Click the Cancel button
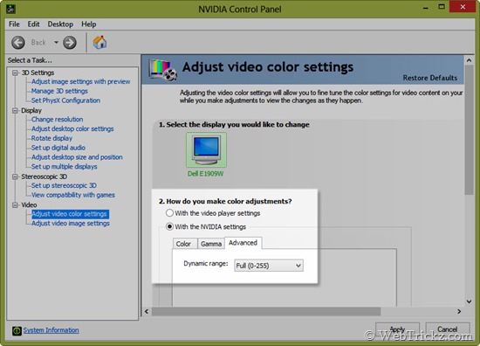 click(447, 329)
